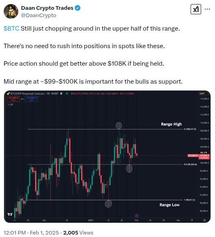This screenshot has width=215, height=237.
Task: Click the blue verified checkmark badge
Action: pyautogui.click(x=78, y=8)
